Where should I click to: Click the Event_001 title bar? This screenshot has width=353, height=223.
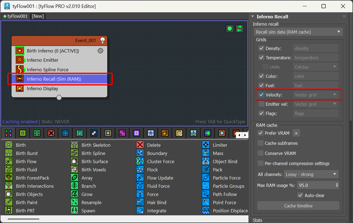click(59, 40)
